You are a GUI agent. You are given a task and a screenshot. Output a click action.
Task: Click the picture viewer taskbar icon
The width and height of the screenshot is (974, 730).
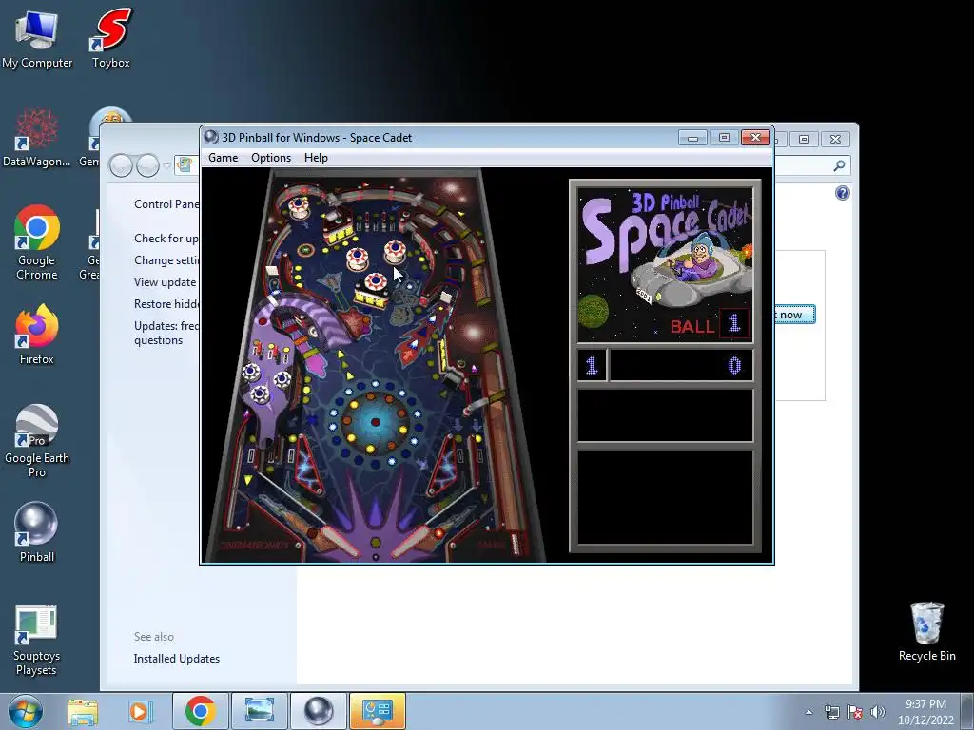point(259,711)
